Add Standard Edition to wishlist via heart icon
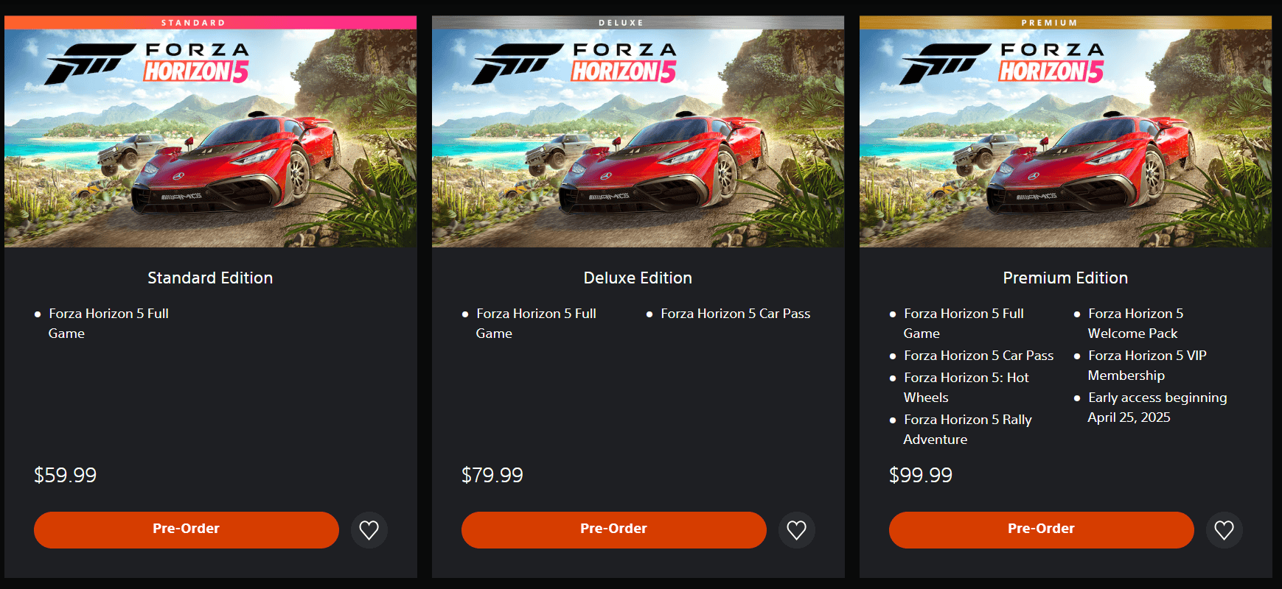 (369, 530)
